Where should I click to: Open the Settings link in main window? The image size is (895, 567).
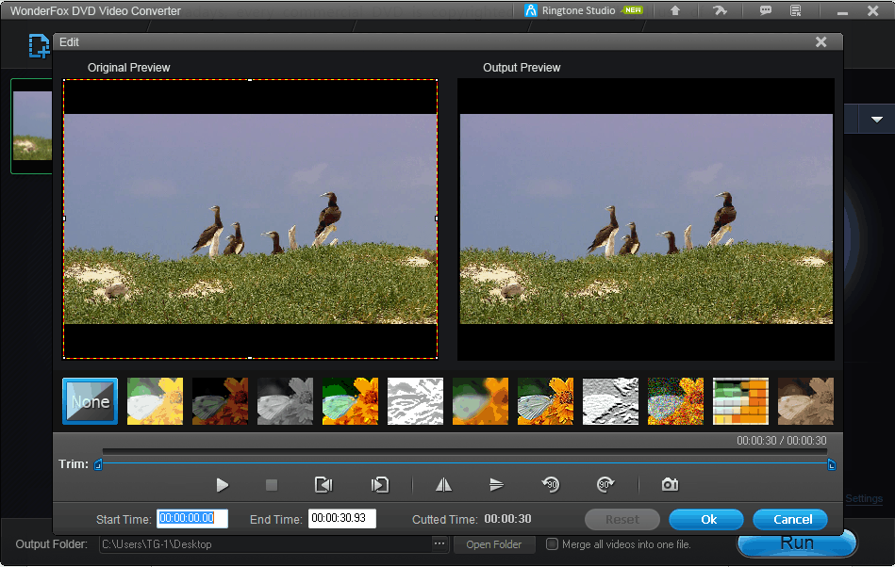pyautogui.click(x=864, y=498)
